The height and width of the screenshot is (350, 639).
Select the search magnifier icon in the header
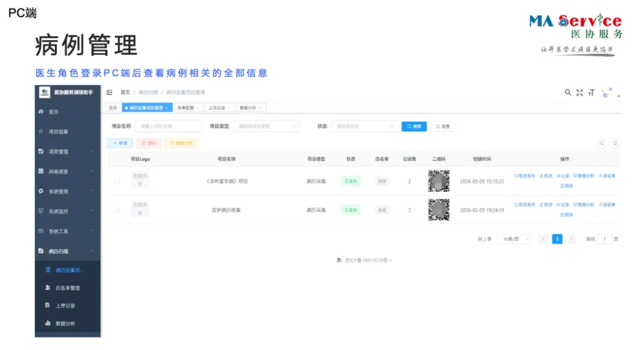[568, 93]
